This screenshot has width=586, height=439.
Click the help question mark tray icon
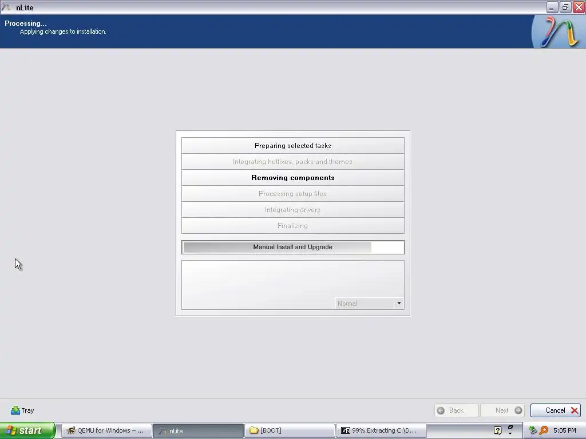pos(497,430)
